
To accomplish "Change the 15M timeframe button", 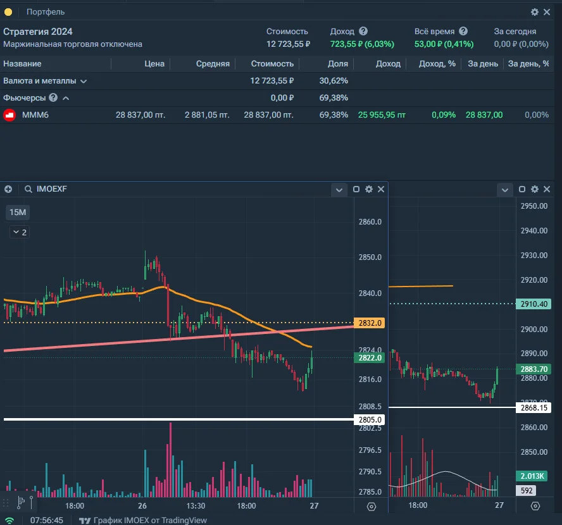I will tap(18, 213).
